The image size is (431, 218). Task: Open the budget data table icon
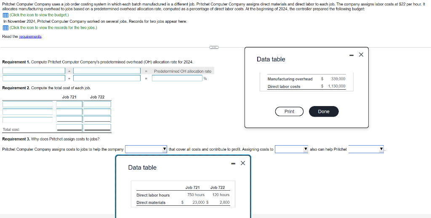[5, 15]
